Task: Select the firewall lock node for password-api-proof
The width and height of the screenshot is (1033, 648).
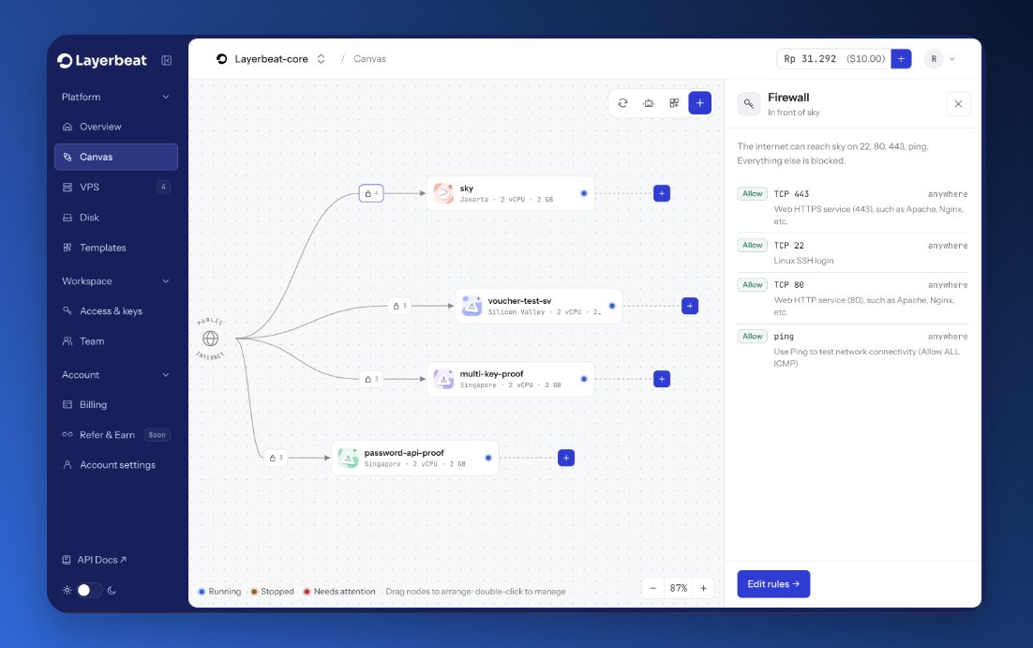Action: pyautogui.click(x=276, y=458)
